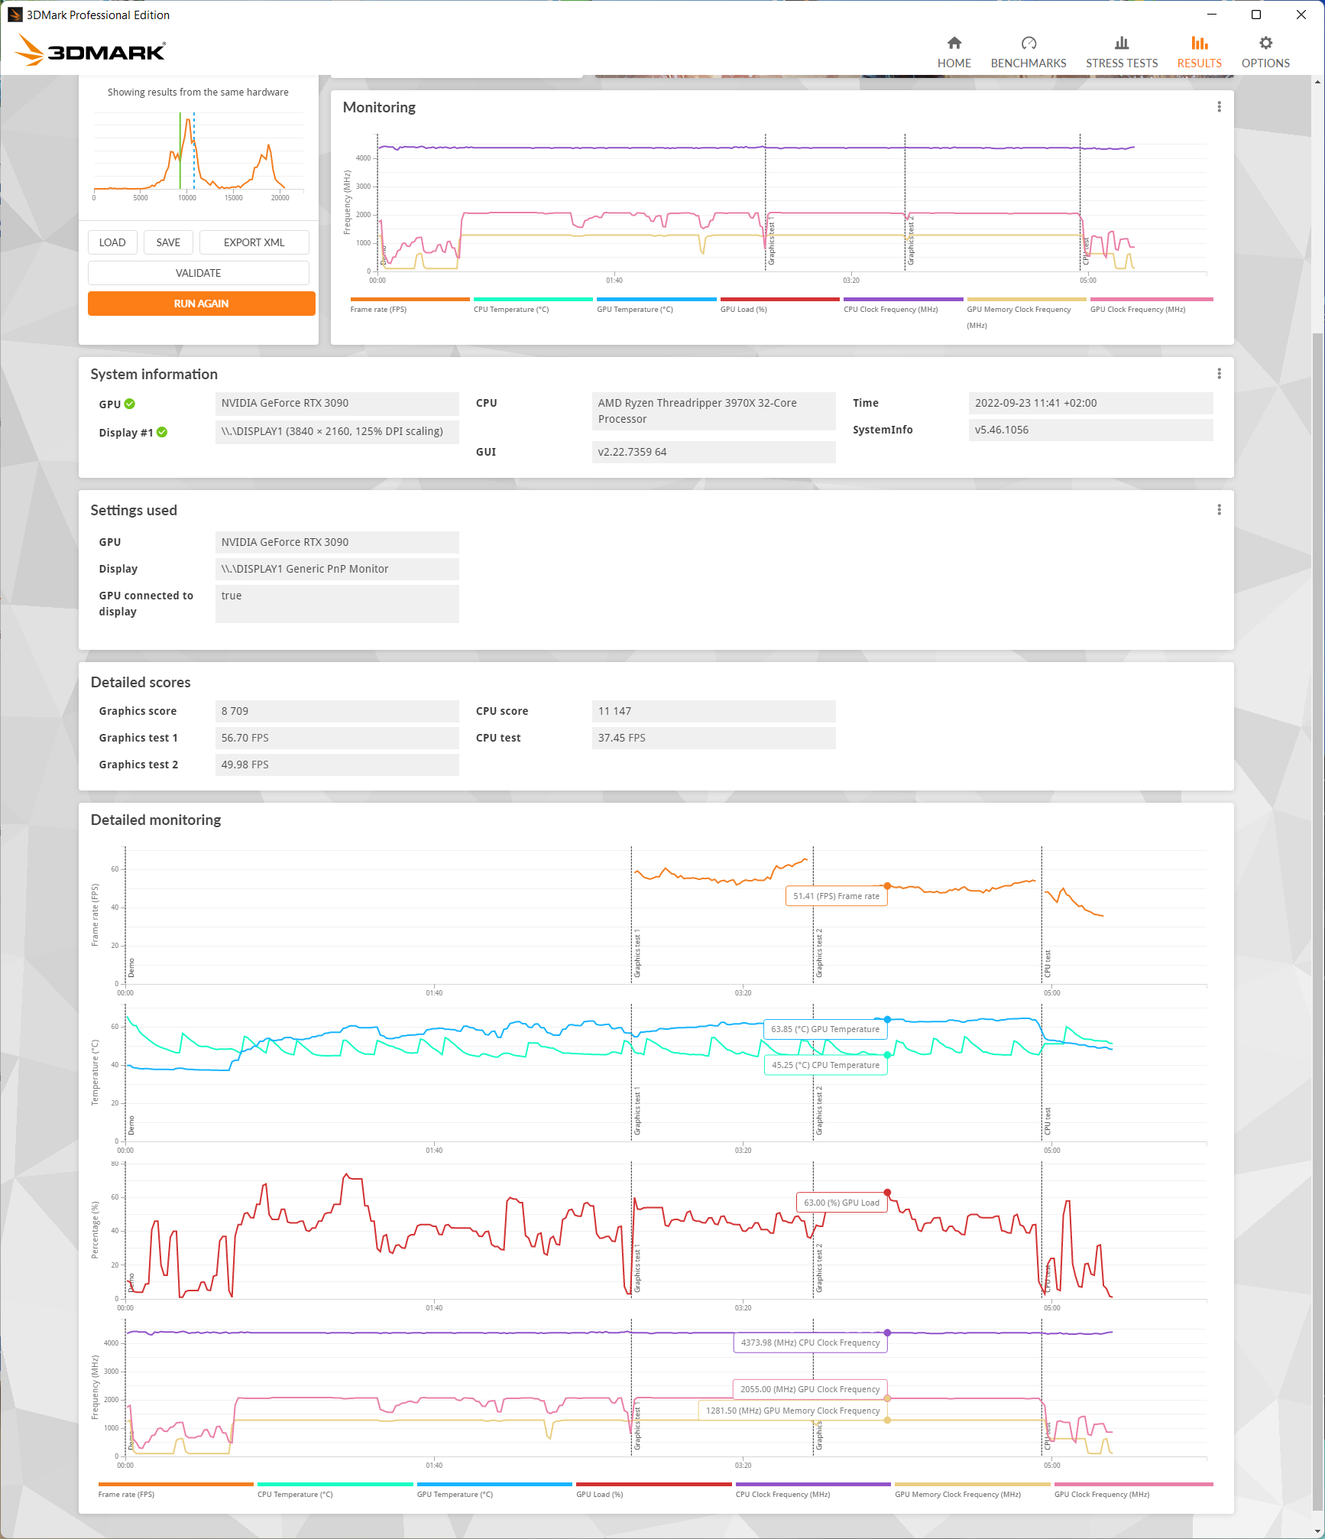The height and width of the screenshot is (1539, 1325).
Task: Toggle GPU Memory Clock Frequency legend in Monitoring
Action: [1025, 313]
